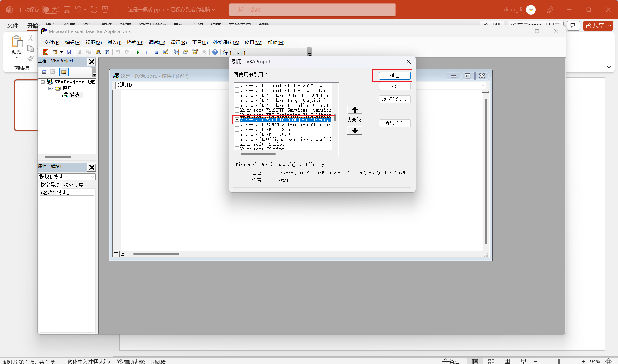618x364 pixels.
Task: Expand PowerPoint ribbon collapse chevron
Action: pos(609,67)
